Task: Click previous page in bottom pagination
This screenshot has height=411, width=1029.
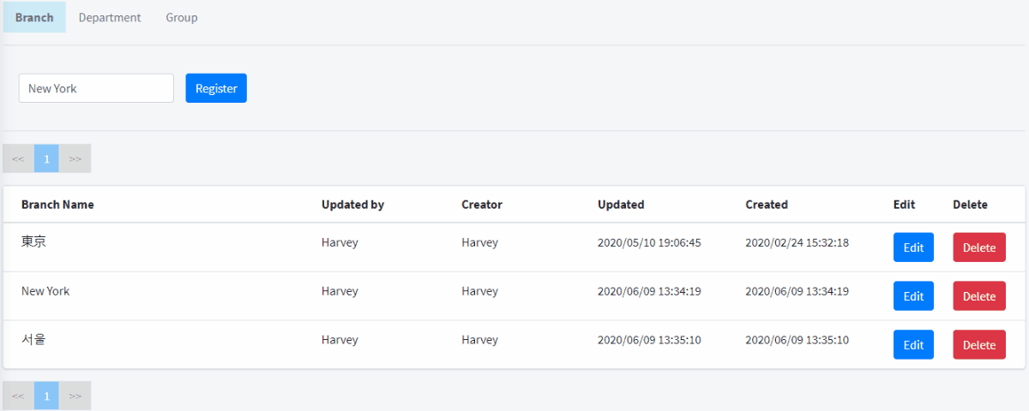Action: pyautogui.click(x=18, y=396)
